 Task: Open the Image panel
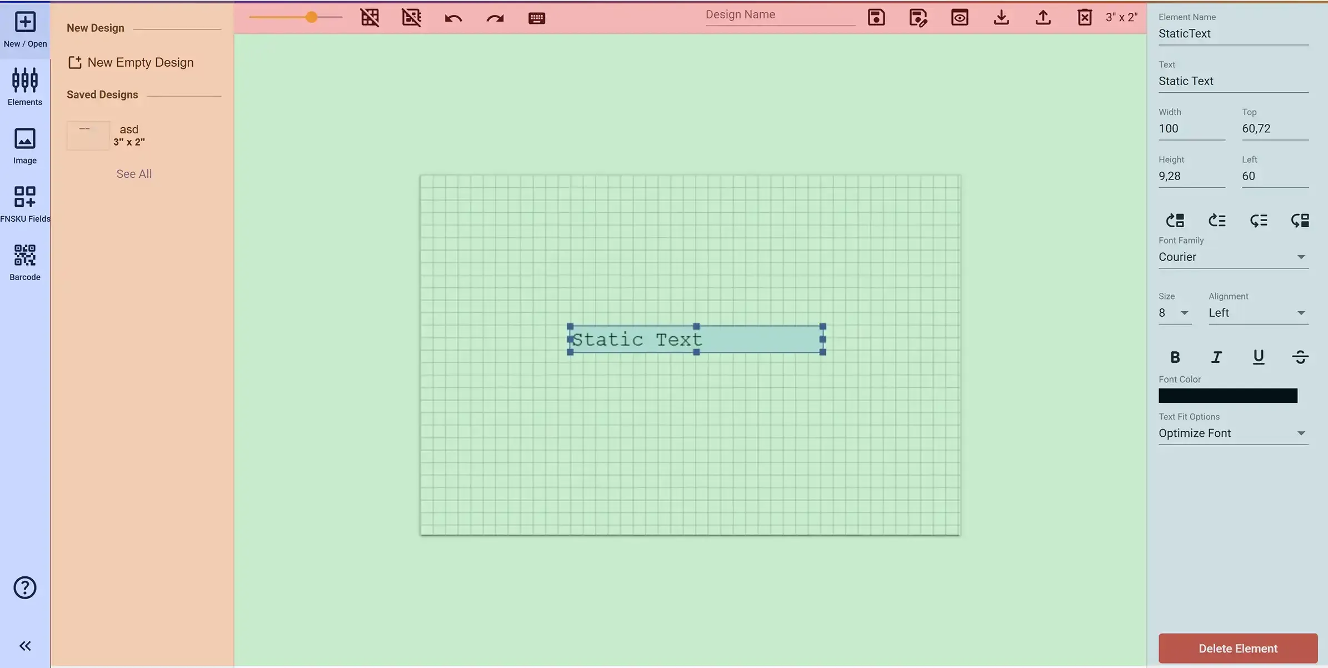click(x=25, y=146)
